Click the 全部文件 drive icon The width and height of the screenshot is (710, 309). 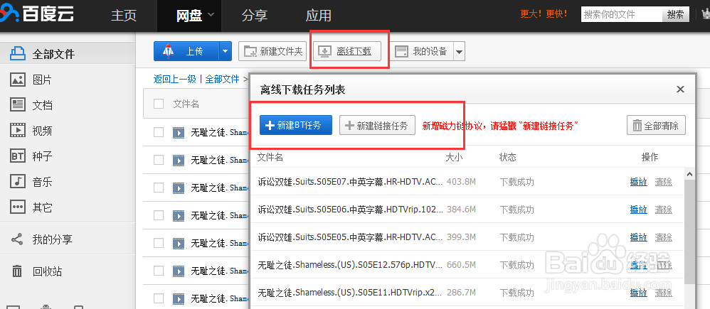[x=18, y=54]
